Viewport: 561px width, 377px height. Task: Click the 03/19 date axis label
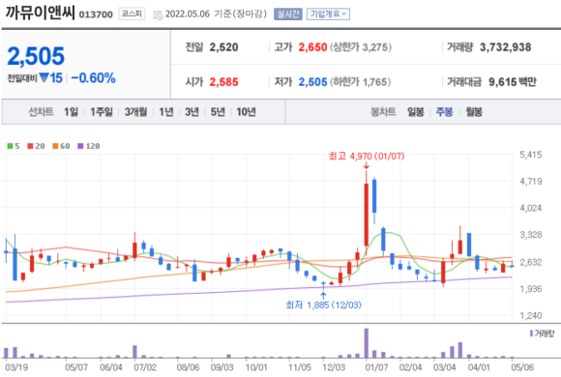point(16,367)
